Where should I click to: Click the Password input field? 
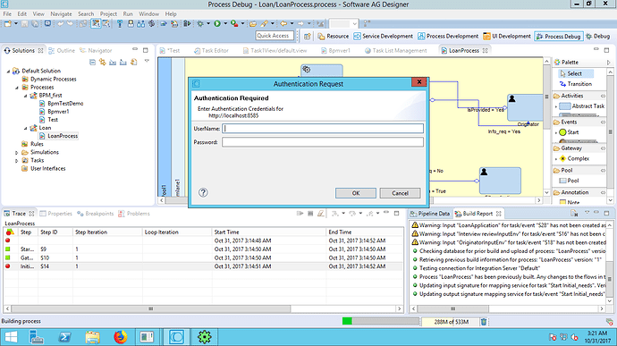pos(323,141)
